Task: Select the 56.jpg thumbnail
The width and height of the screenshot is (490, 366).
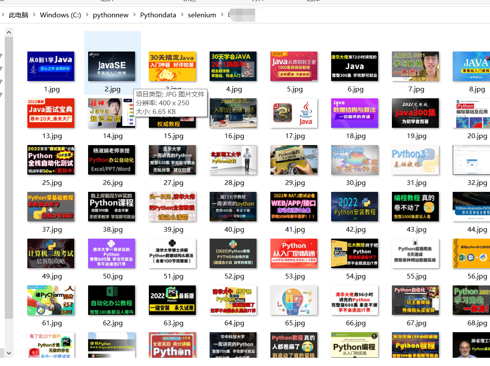Action: tap(471, 253)
